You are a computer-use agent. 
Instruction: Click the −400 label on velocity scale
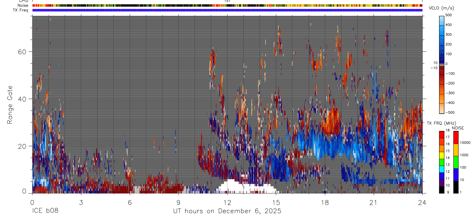pyautogui.click(x=450, y=103)
